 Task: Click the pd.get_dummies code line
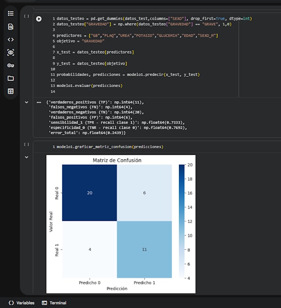[x=154, y=19]
